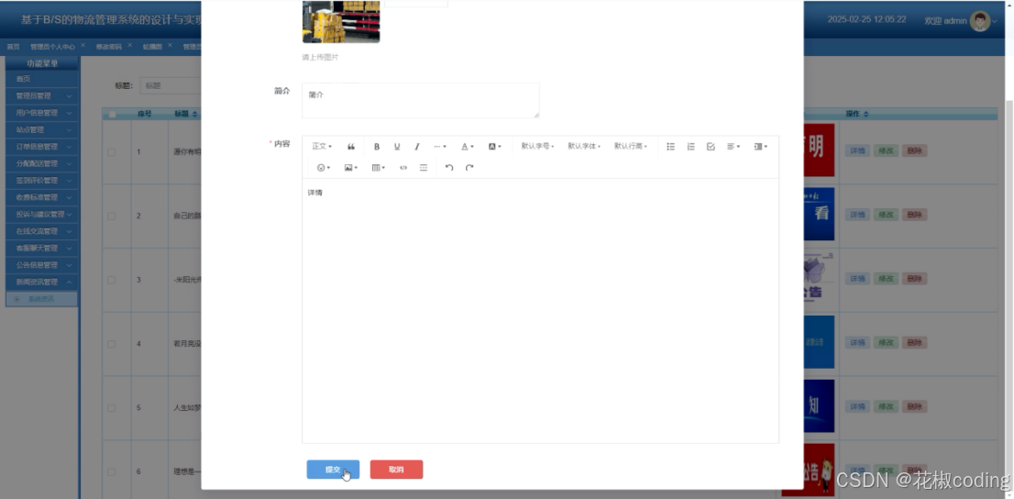Screen dimensions: 1014x499
Task: Undo the last editor action
Action: pos(449,168)
